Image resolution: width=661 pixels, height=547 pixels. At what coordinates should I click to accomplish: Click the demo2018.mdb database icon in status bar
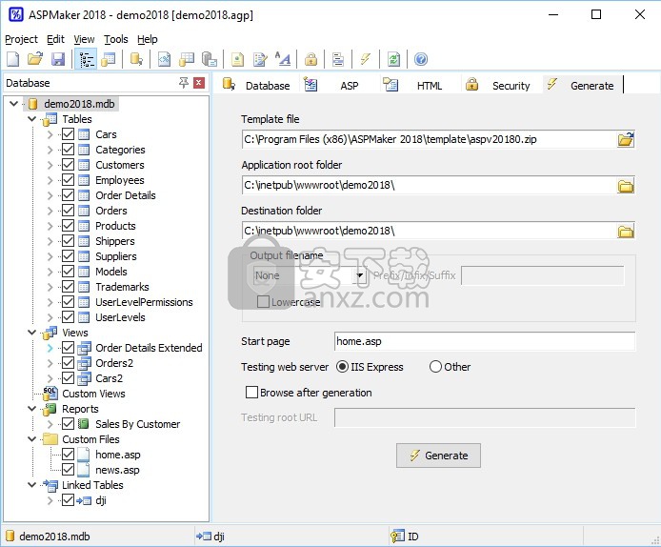pyautogui.click(x=10, y=536)
